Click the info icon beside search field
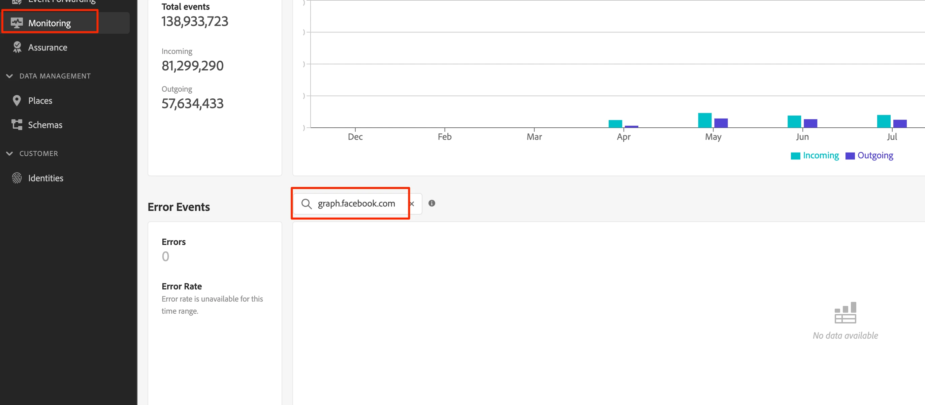The image size is (925, 405). [432, 203]
